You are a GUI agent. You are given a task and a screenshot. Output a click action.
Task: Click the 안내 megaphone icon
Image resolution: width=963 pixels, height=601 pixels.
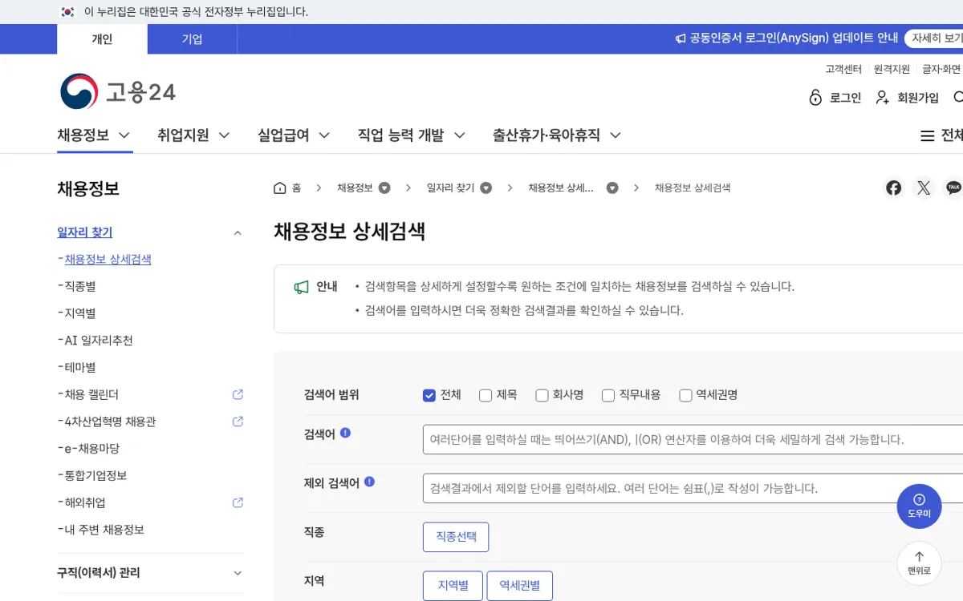click(302, 287)
